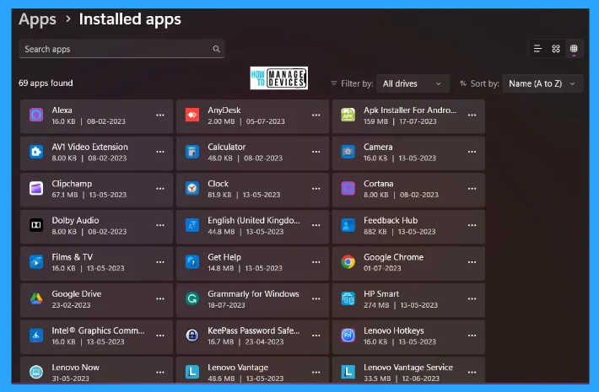Click the '69 apps found' text

point(46,83)
